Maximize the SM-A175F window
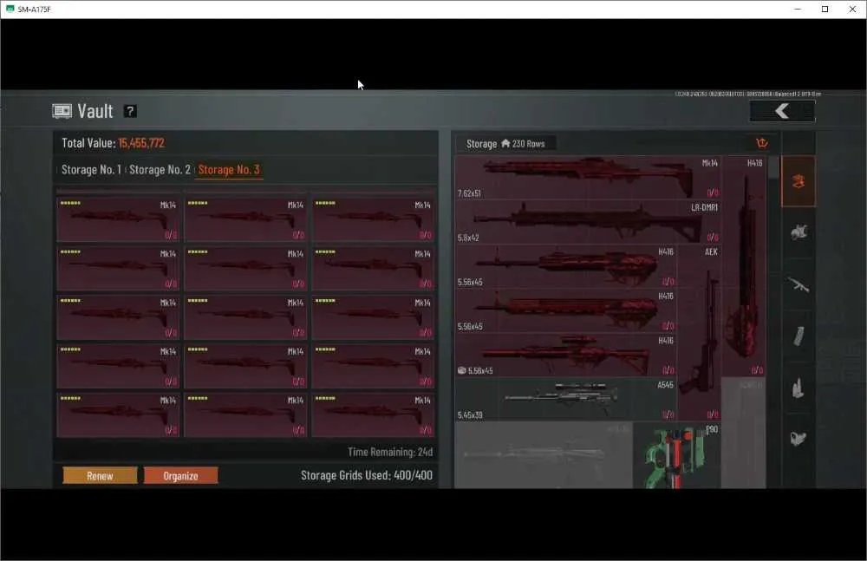This screenshot has width=867, height=561. click(825, 10)
